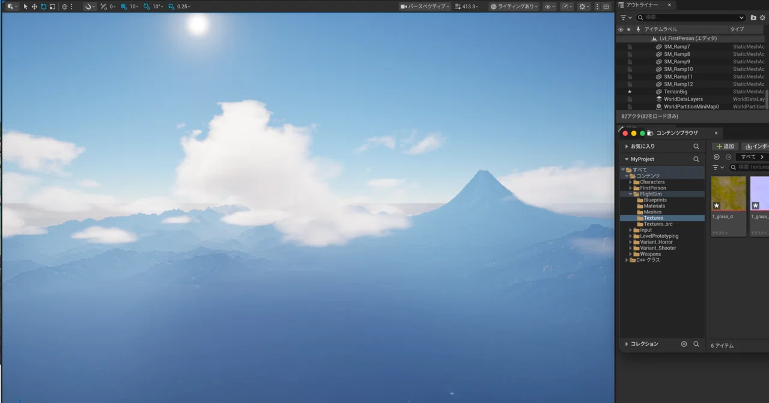Open the surface snapping dropdown
This screenshot has height=403, width=769.
pyautogui.click(x=90, y=6)
